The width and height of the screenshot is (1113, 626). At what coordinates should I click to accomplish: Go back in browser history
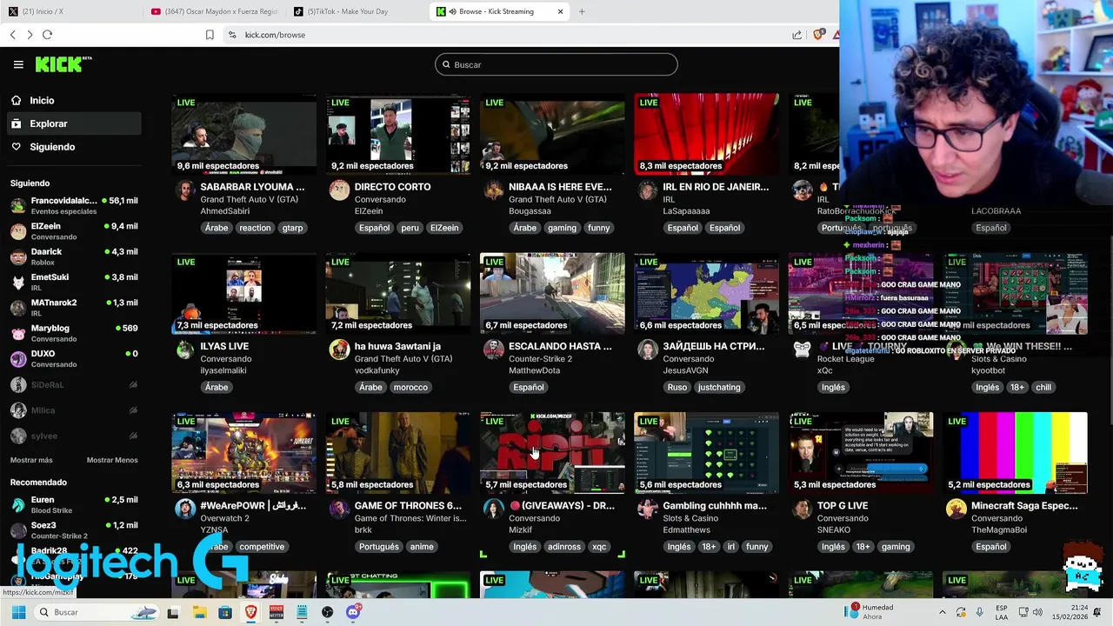(12, 35)
